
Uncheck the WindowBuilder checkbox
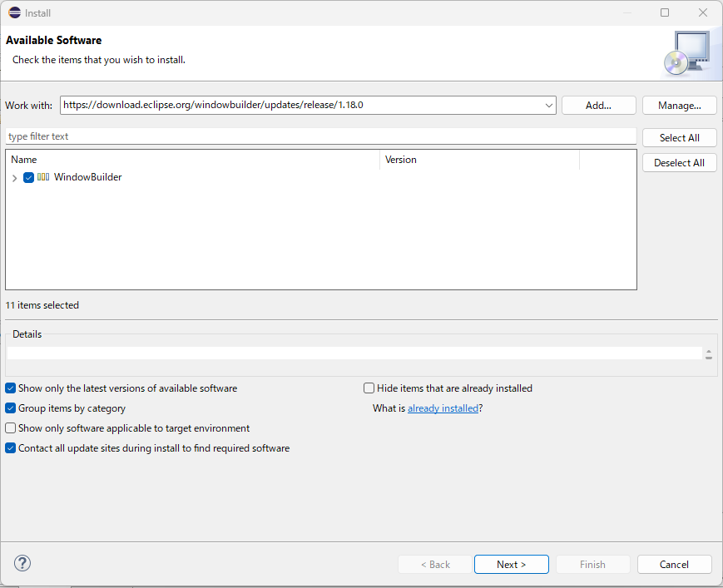click(x=28, y=177)
